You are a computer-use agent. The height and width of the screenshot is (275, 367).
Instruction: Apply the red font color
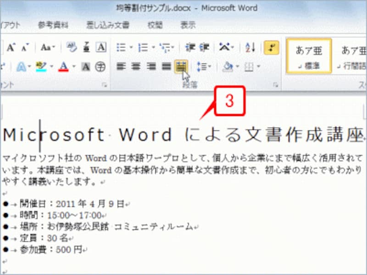63,67
